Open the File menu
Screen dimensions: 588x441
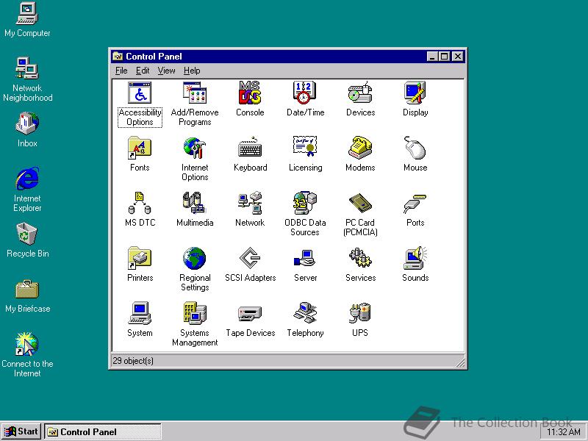121,71
